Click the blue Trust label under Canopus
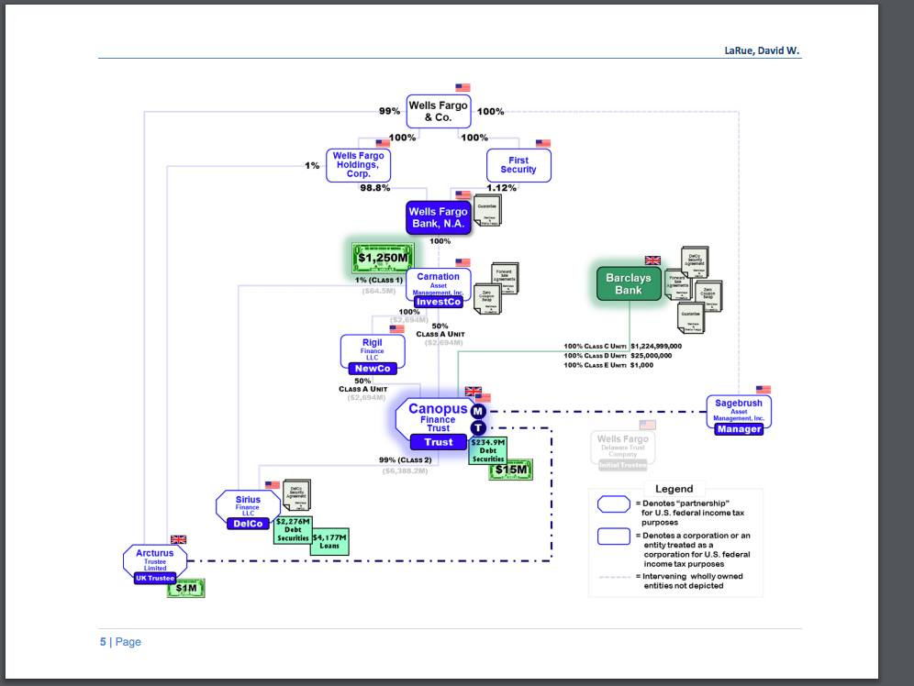 [x=439, y=443]
